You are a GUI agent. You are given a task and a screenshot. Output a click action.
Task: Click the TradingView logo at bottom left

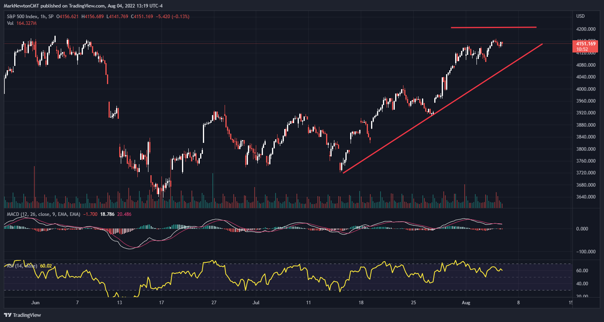(22, 315)
